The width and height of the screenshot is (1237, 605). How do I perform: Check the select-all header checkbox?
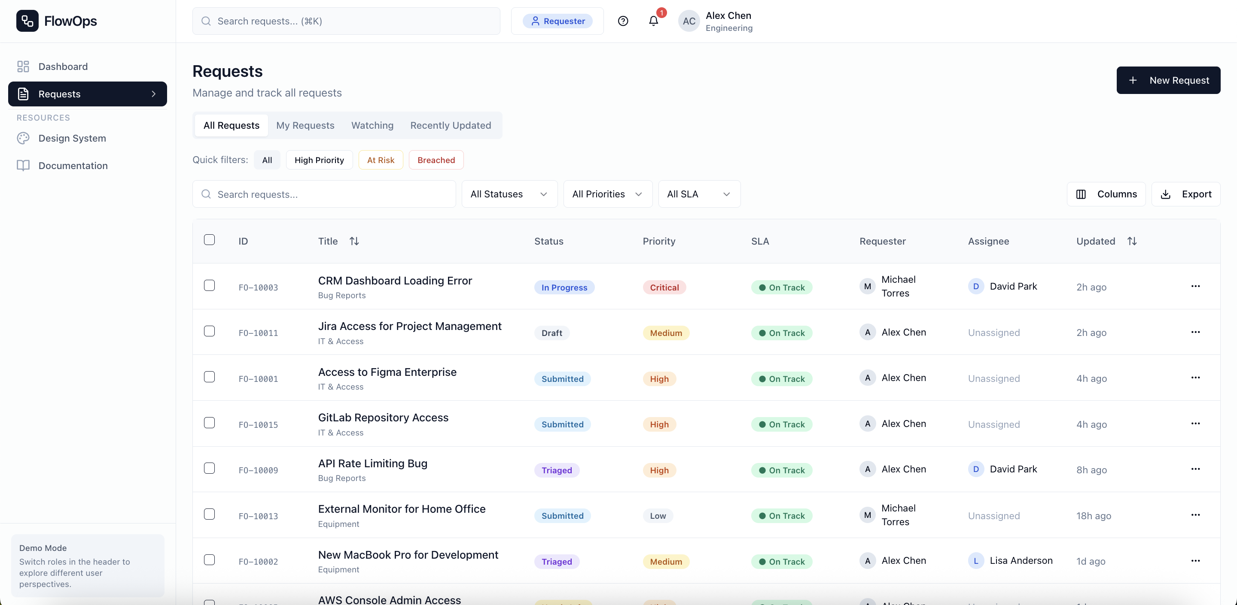tap(209, 240)
